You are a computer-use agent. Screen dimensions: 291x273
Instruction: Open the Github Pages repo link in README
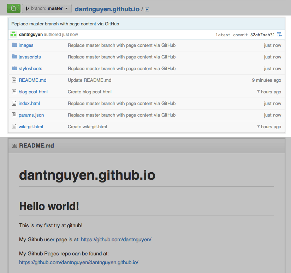(x=78, y=262)
